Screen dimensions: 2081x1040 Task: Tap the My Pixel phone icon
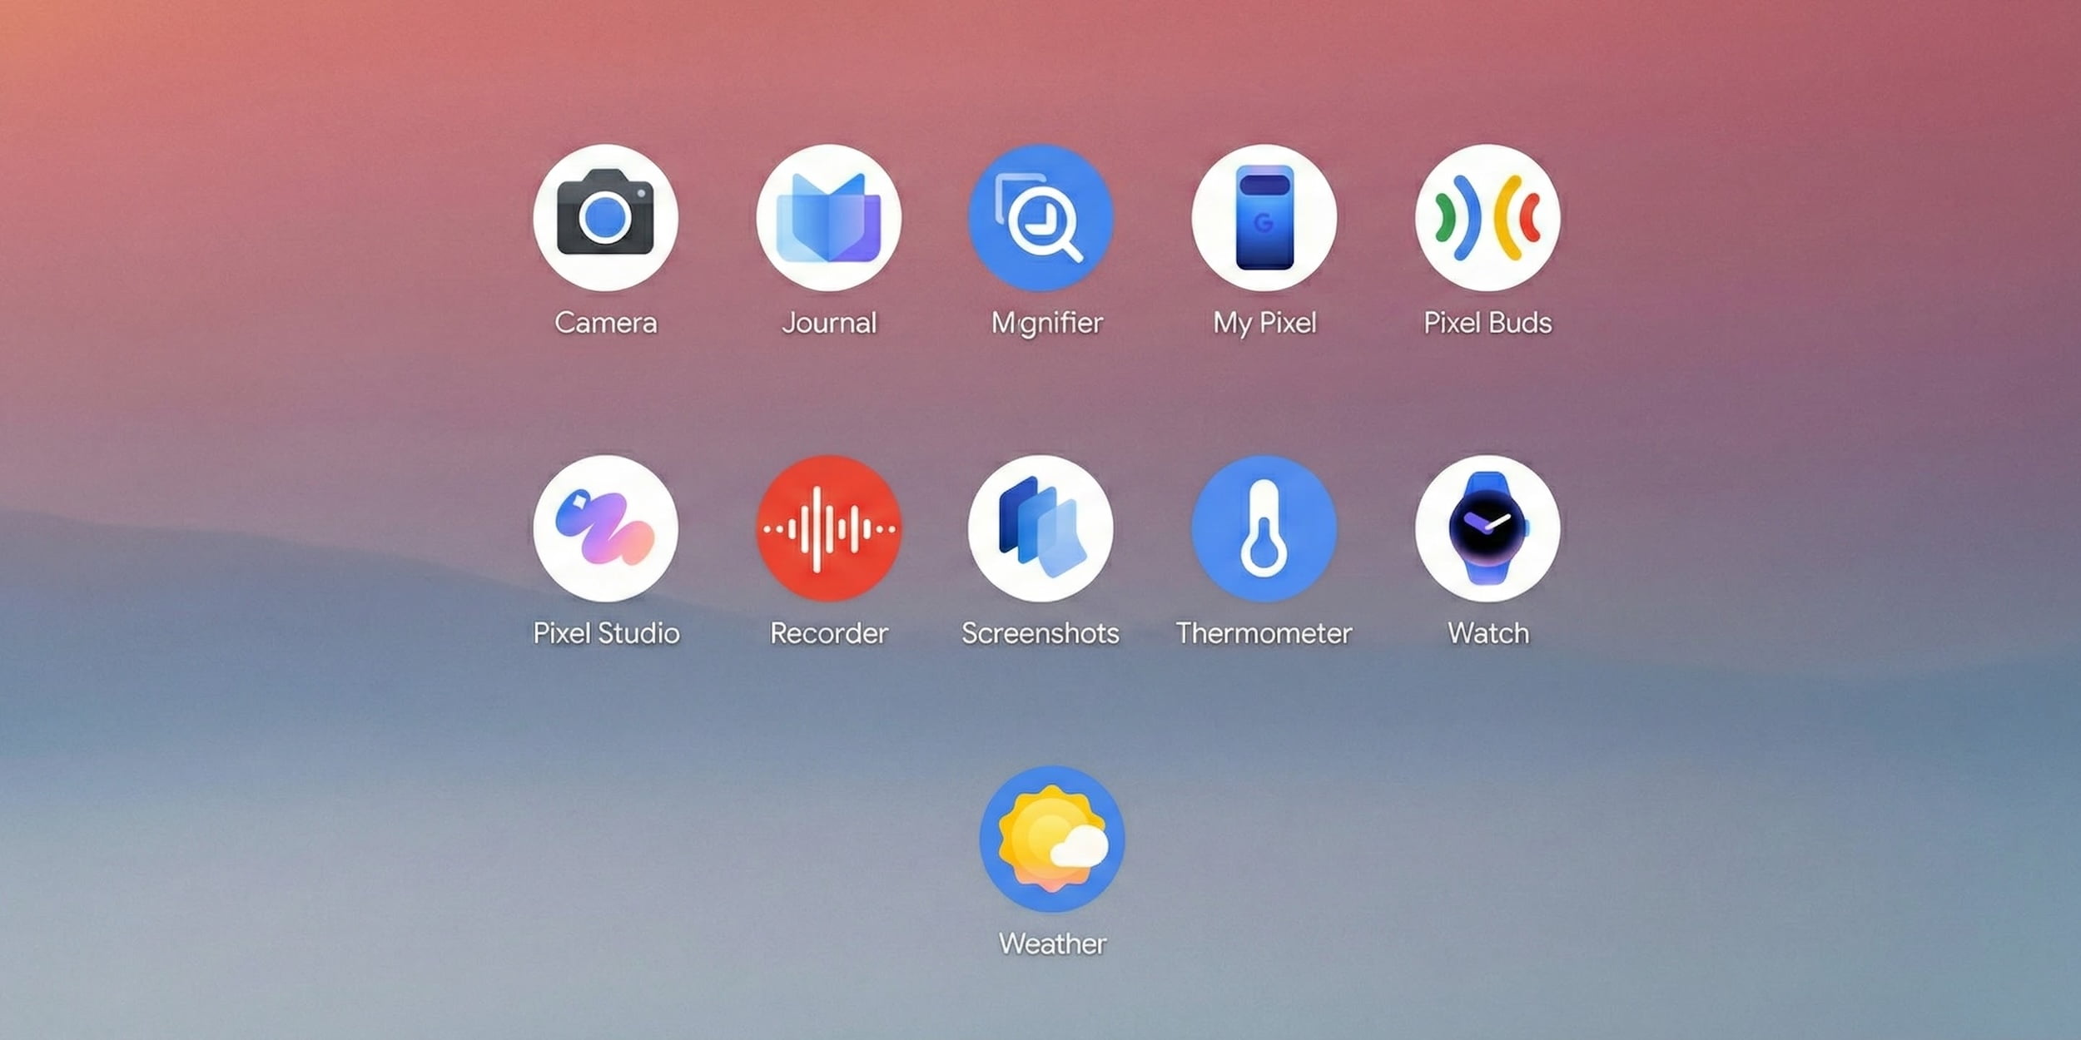click(x=1264, y=218)
